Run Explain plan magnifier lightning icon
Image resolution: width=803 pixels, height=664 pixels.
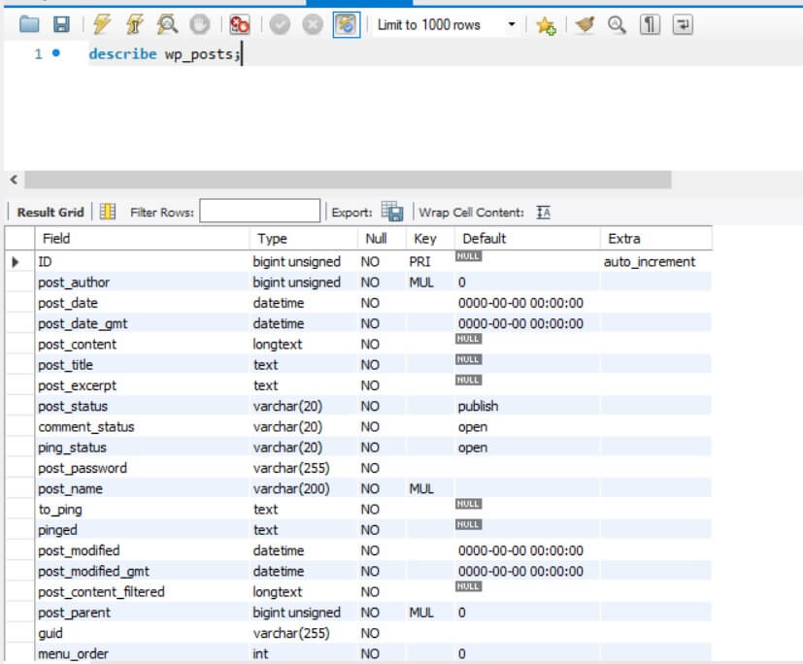tap(167, 24)
